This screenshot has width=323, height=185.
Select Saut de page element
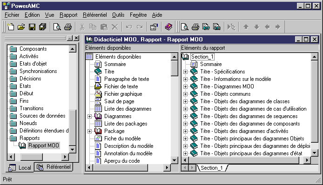coord(119,101)
